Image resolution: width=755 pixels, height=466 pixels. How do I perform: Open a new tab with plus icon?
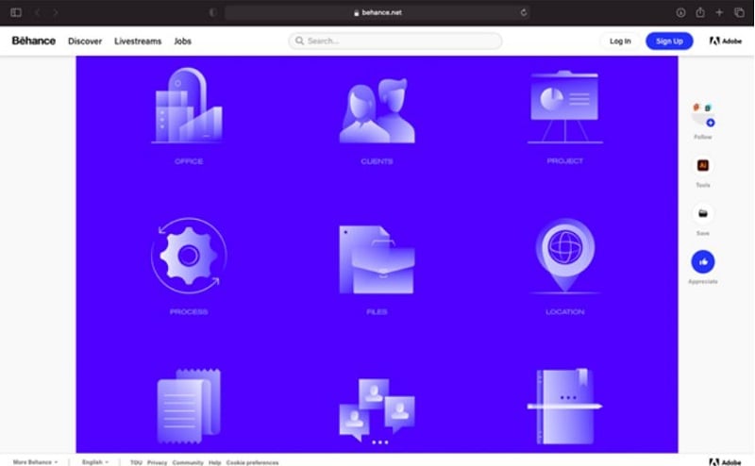coord(719,12)
